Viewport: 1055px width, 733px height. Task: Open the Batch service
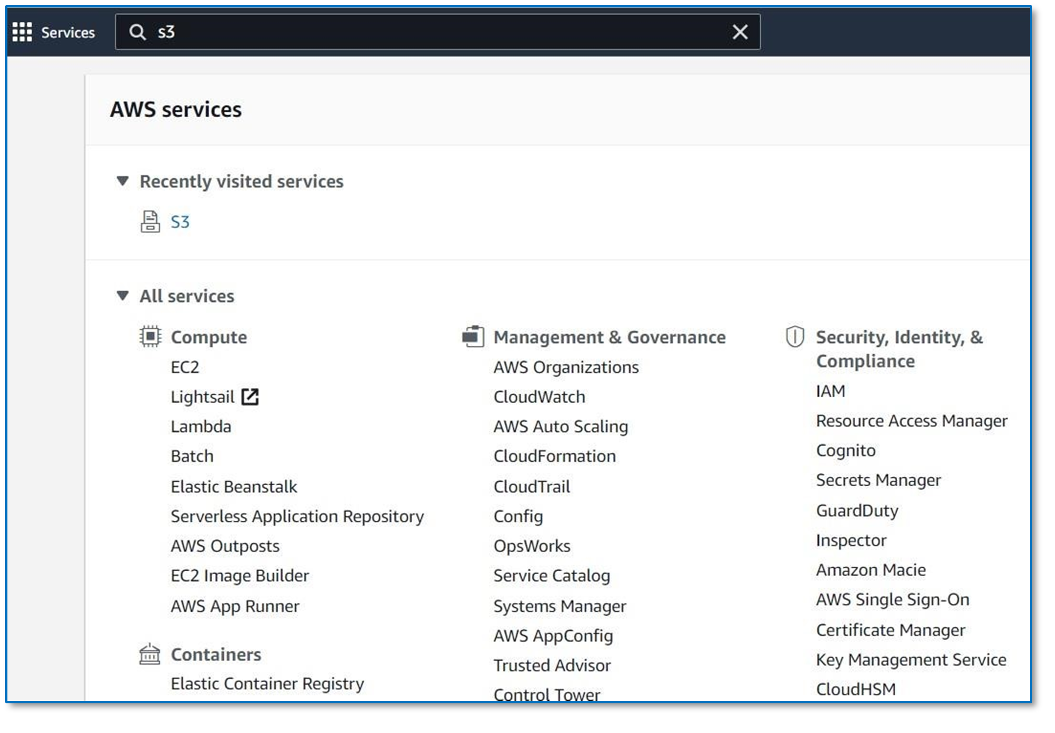click(x=192, y=456)
